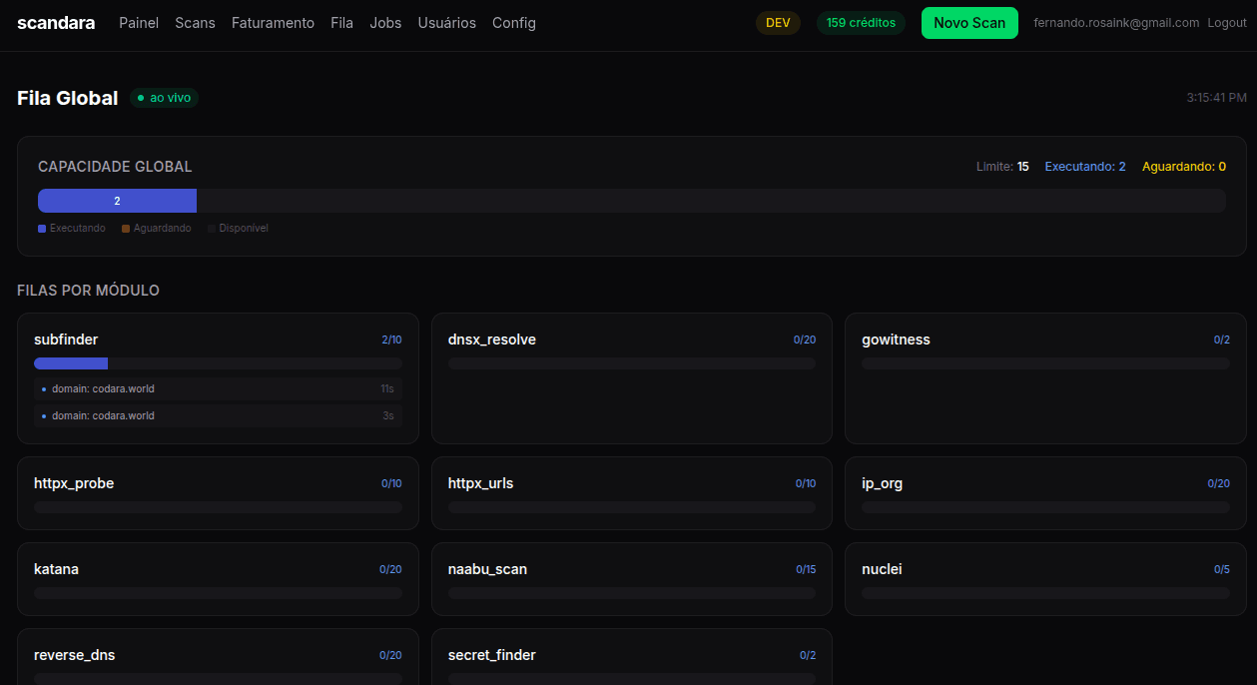Go to the Scans page
Viewport: 1257px width, 685px height.
click(195, 23)
